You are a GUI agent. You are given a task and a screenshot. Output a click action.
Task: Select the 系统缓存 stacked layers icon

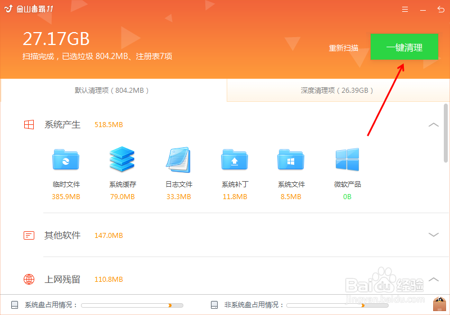pos(122,159)
